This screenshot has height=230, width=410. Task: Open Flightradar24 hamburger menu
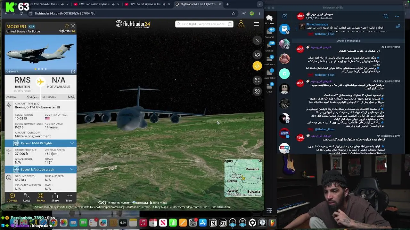tap(256, 24)
